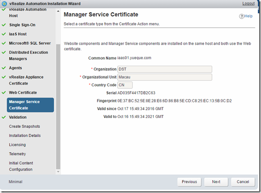The height and width of the screenshot is (193, 261).
Task: Go to the Distributed Execution Managers step
Action: point(29,56)
